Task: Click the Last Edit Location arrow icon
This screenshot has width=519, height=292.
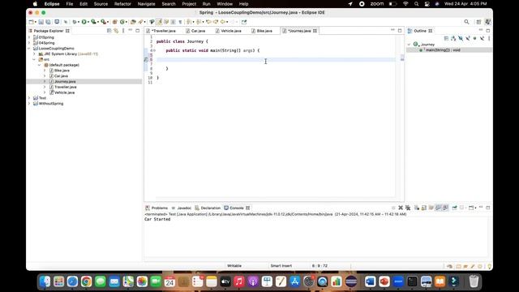Action: 208,22
